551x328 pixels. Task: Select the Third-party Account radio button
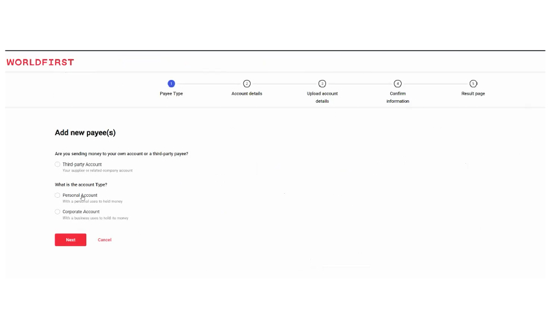tap(57, 164)
